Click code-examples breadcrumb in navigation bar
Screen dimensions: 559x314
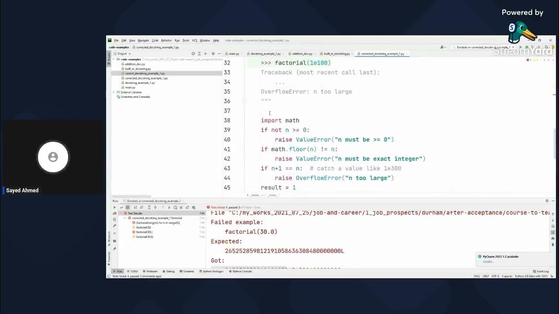[x=119, y=47]
